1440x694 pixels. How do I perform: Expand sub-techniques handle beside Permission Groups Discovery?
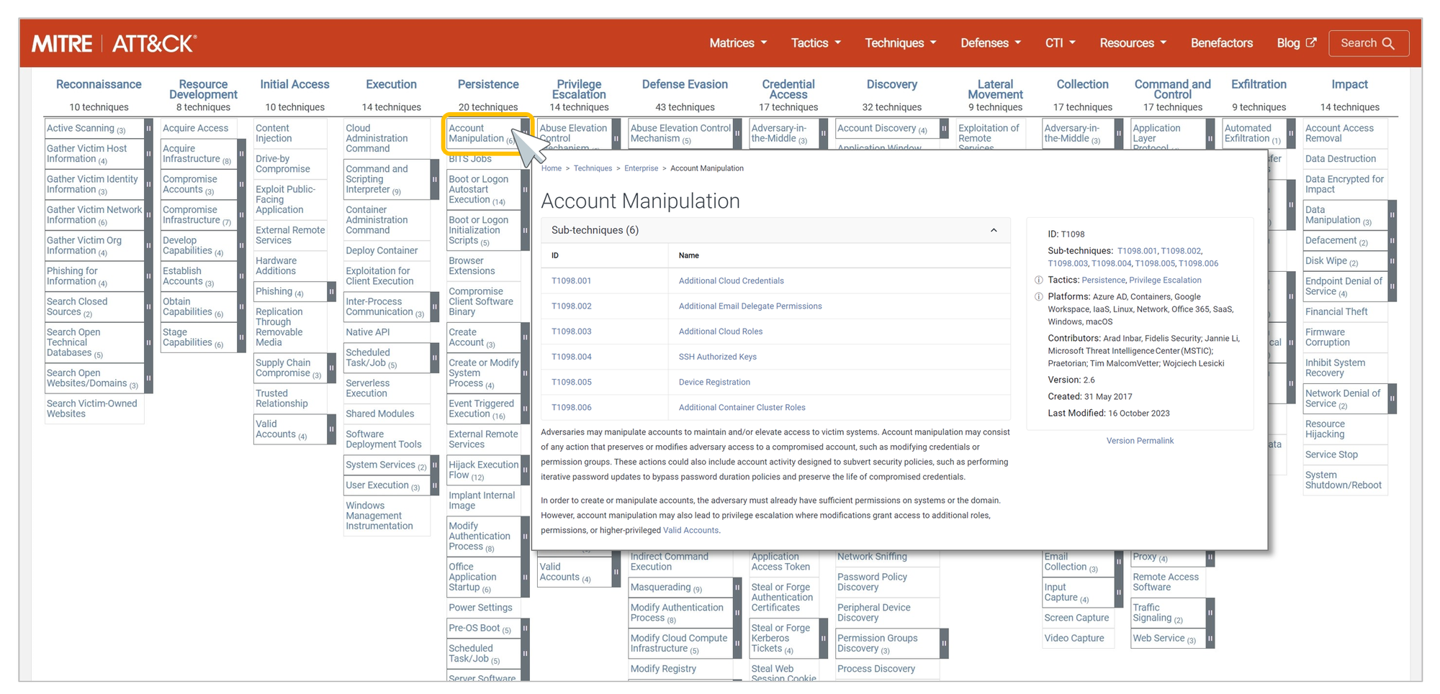[944, 644]
